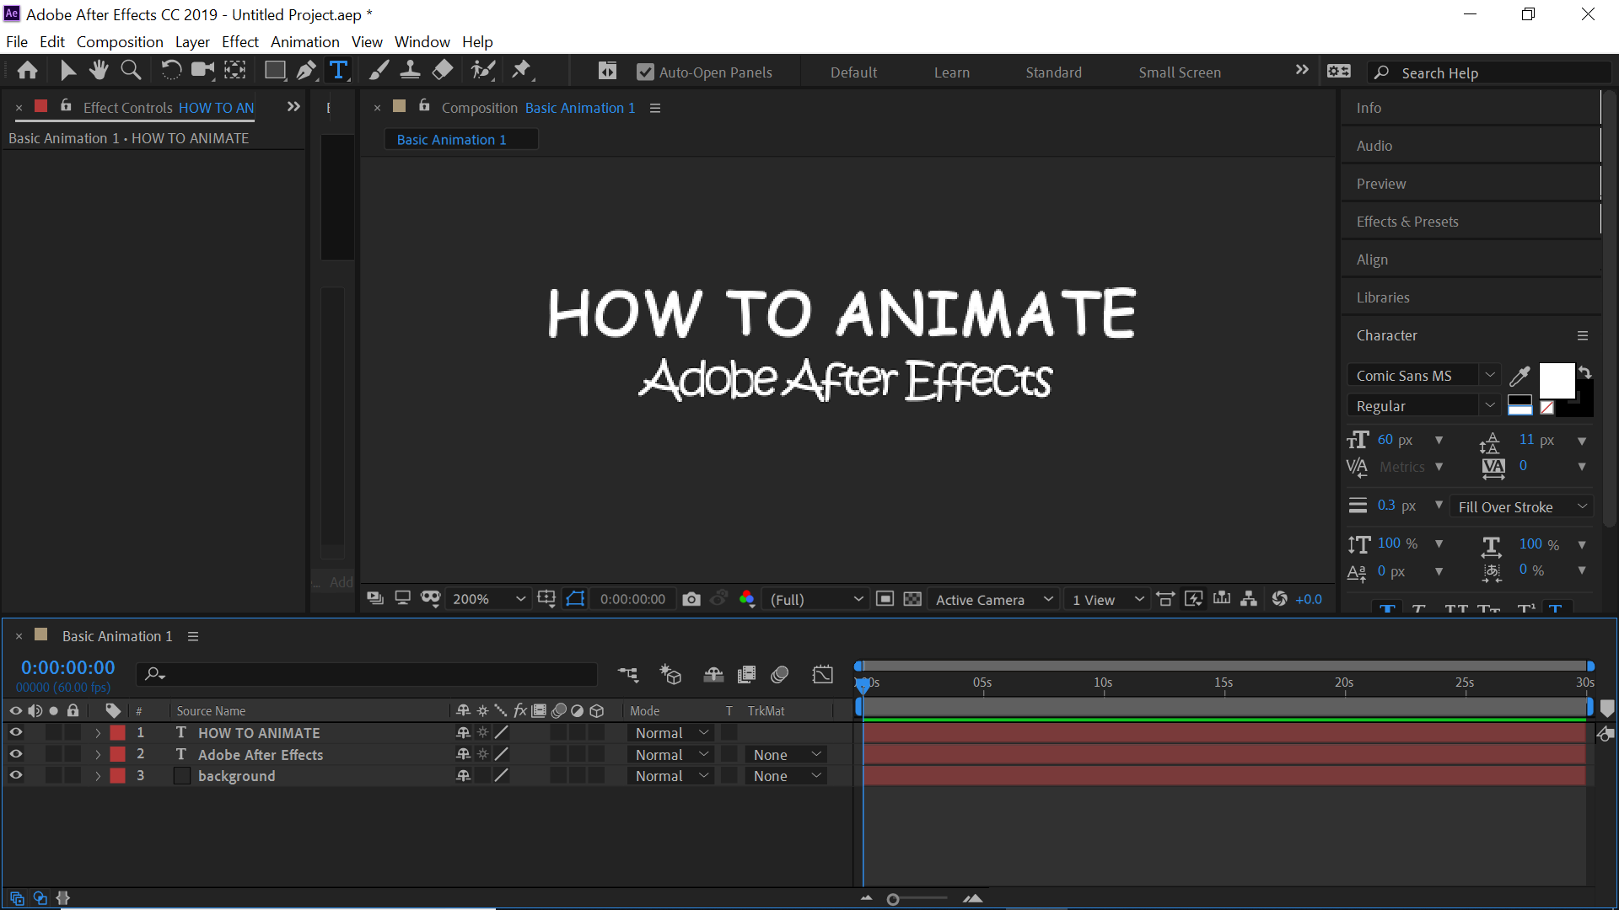Screen dimensions: 1619x910
Task: Hide the Adobe After Effects layer
Action: [x=15, y=754]
